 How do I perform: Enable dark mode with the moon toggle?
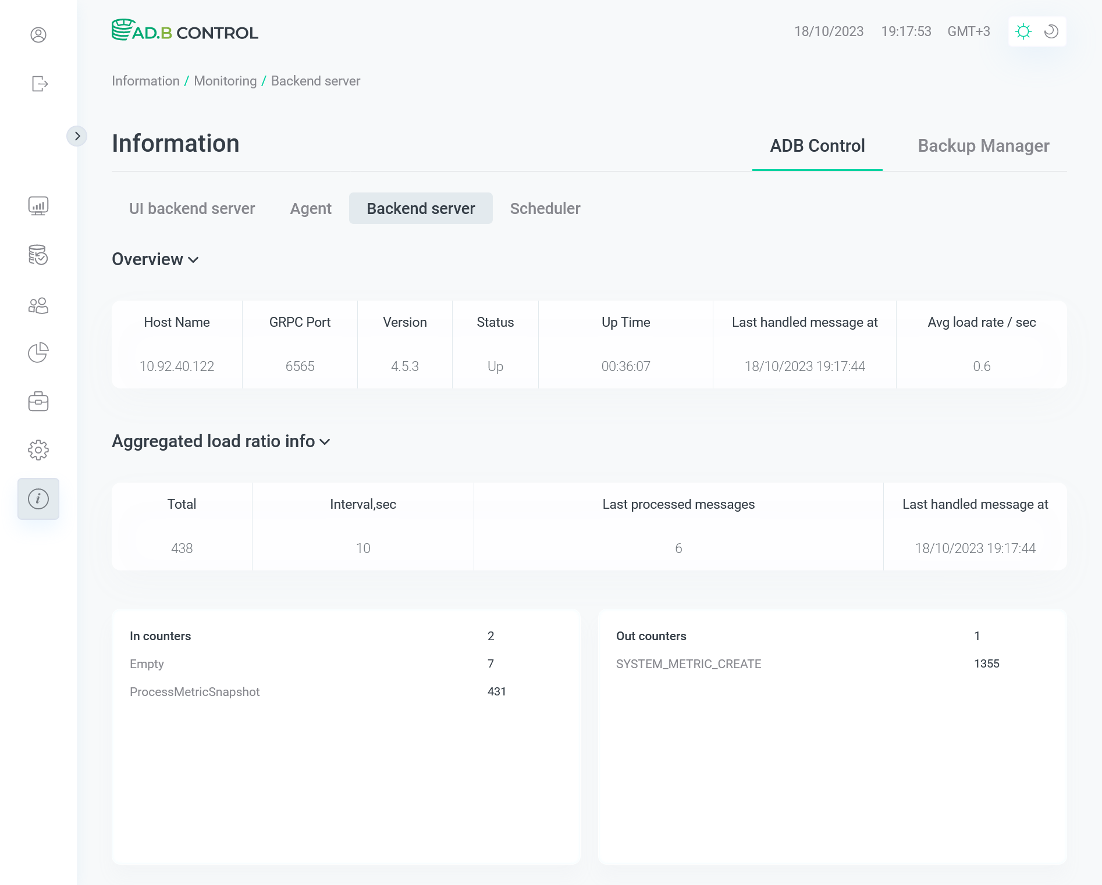point(1050,31)
